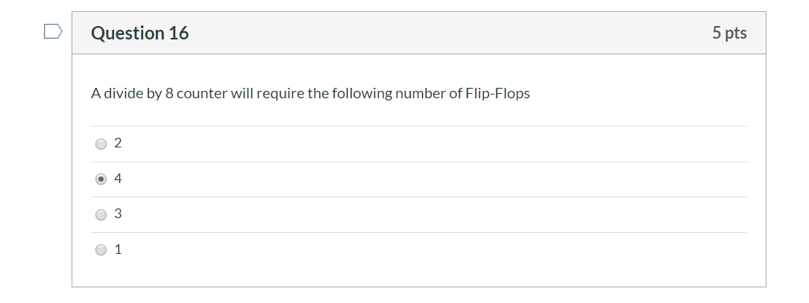Click the question text about divide by 8 counter
This screenshot has height=303, width=809.
311,94
